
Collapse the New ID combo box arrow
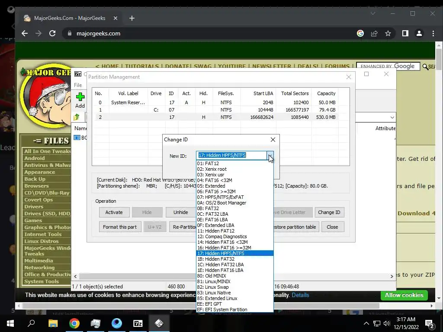(270, 155)
